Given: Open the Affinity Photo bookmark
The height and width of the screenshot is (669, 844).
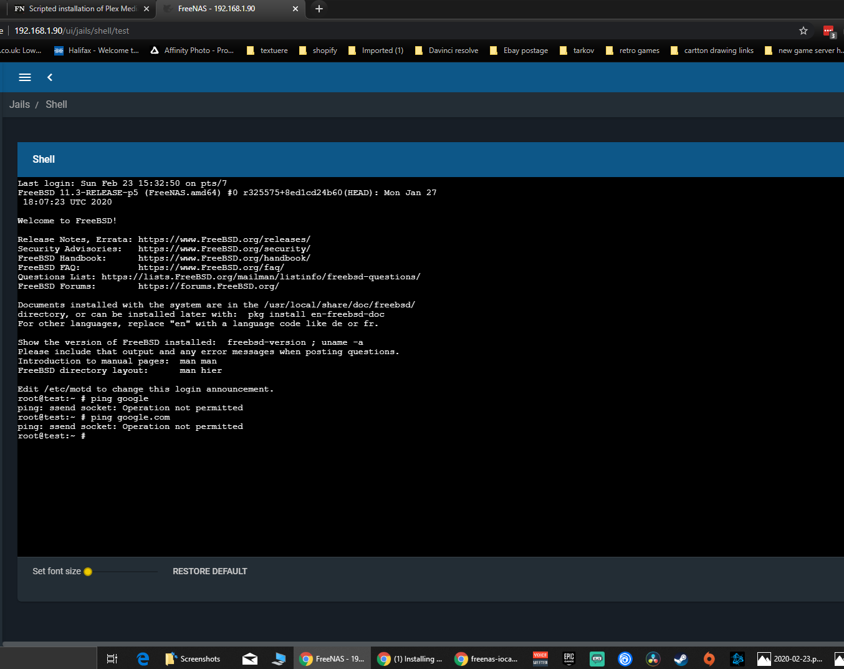Looking at the screenshot, I should 193,51.
